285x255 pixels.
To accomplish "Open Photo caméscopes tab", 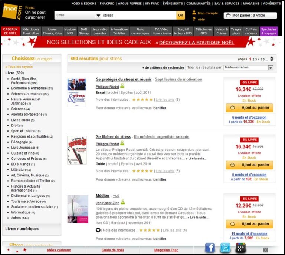I will [x=140, y=31].
